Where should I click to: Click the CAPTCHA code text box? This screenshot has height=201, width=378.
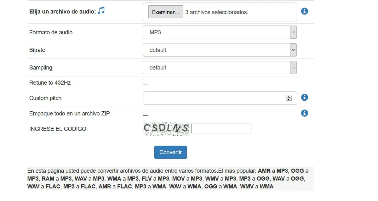click(x=221, y=129)
